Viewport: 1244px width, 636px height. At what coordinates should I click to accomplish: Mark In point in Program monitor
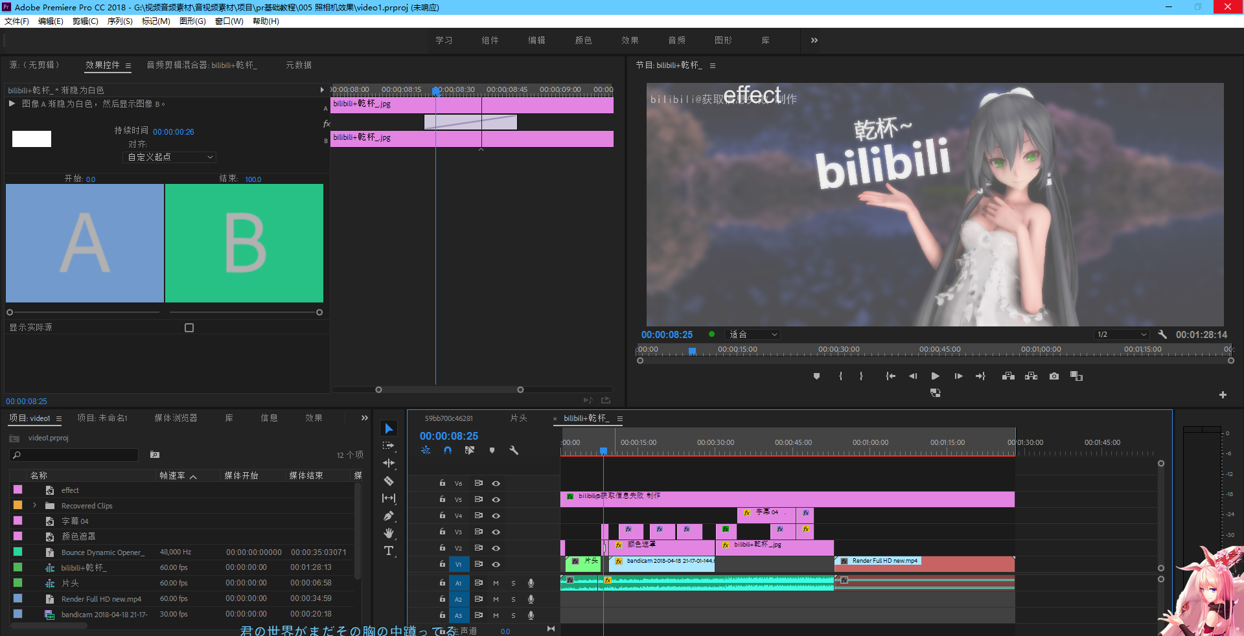840,376
